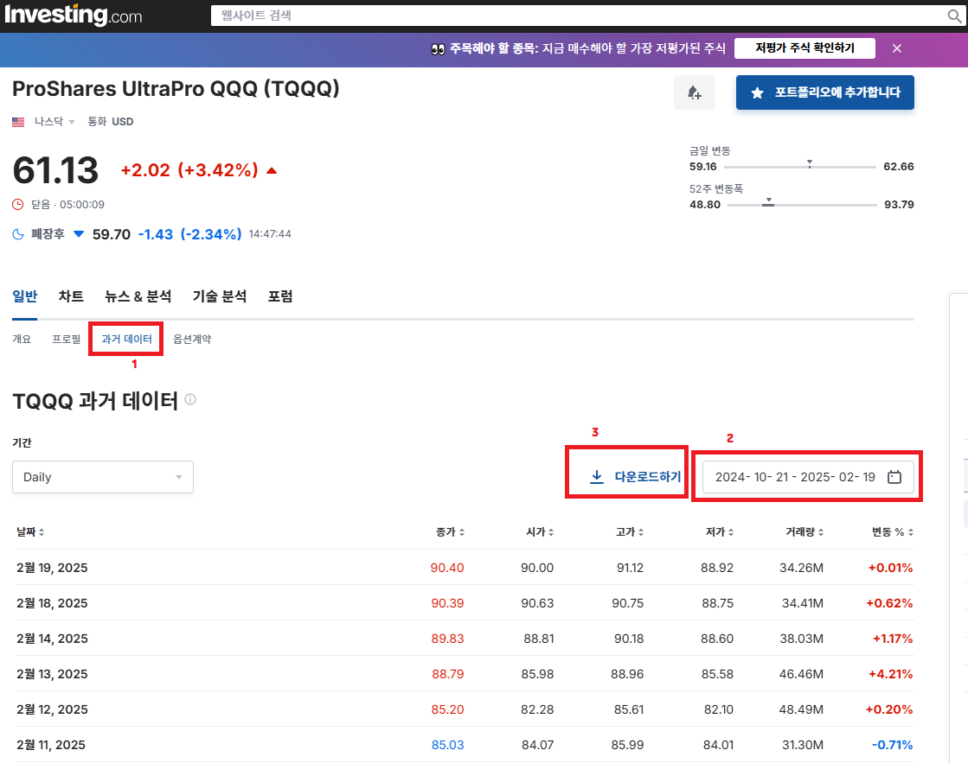Select the 옵션계약 sub-tab

192,339
